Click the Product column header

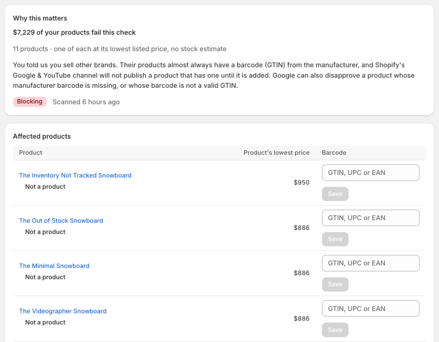click(30, 153)
